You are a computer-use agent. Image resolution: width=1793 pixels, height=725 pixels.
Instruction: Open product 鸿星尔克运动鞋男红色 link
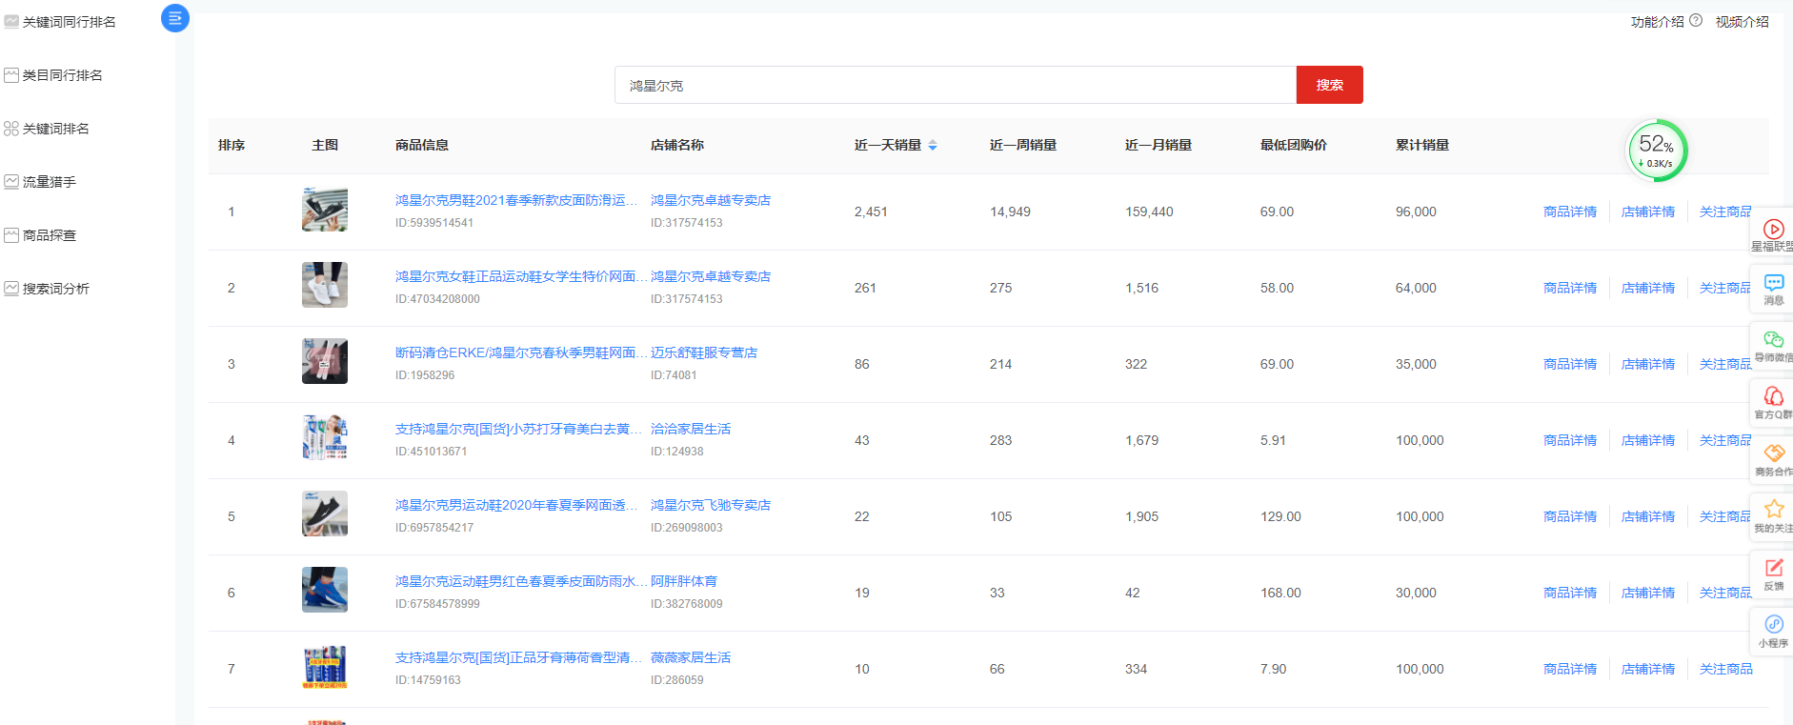tap(521, 581)
